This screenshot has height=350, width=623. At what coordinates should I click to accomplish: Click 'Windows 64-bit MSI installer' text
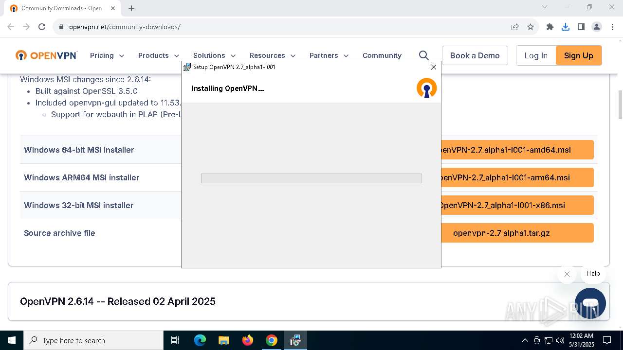79,150
